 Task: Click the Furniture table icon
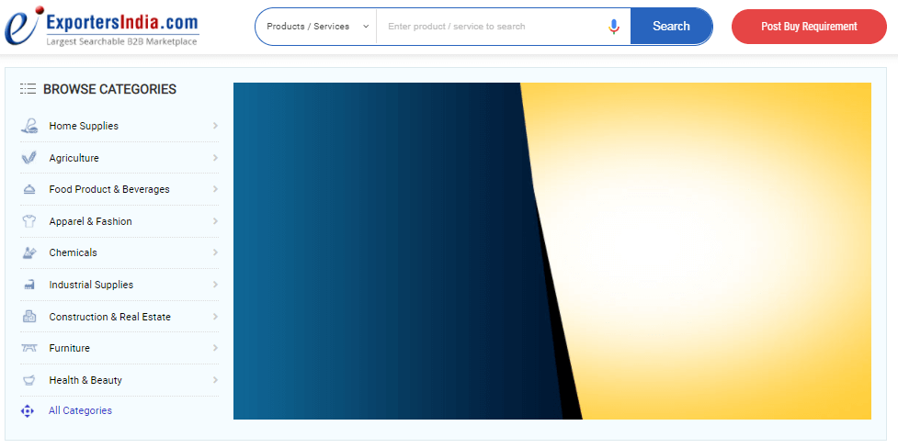[x=29, y=348]
